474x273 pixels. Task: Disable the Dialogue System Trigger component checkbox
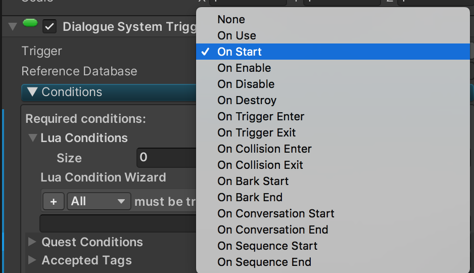50,27
